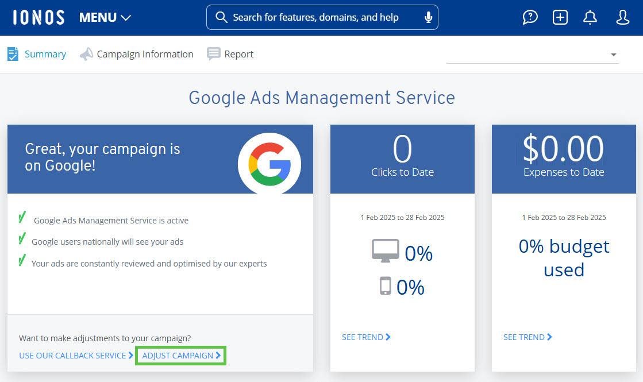Click the Summary document icon
Viewport: 643px width, 382px height.
click(x=13, y=53)
